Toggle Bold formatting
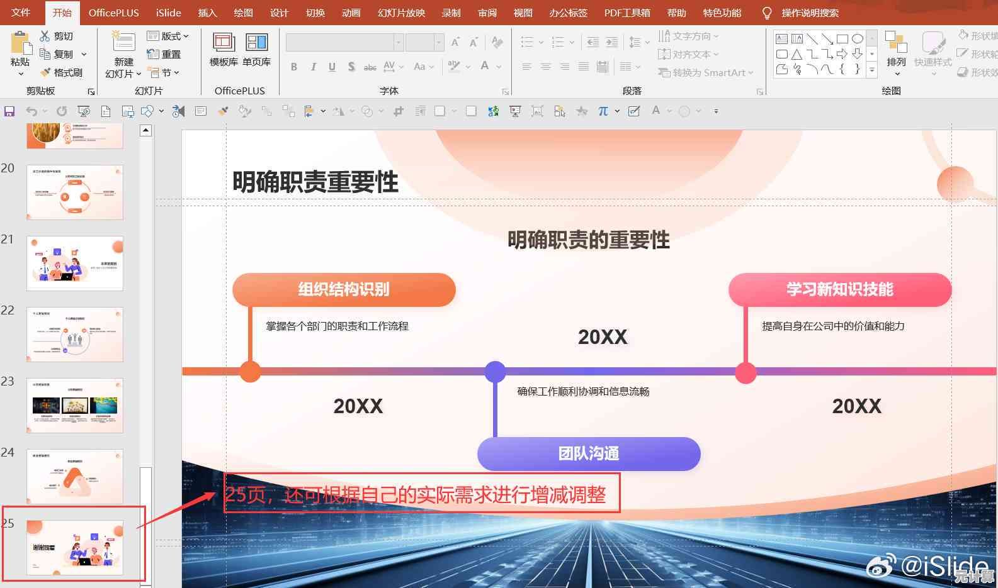Image resolution: width=998 pixels, height=588 pixels. (x=294, y=67)
